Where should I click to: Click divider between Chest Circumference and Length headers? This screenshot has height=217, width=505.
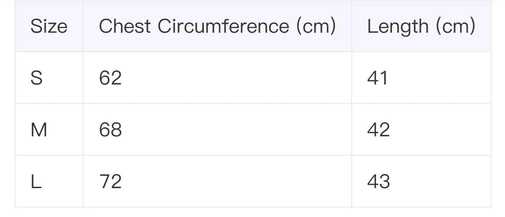pos(351,26)
